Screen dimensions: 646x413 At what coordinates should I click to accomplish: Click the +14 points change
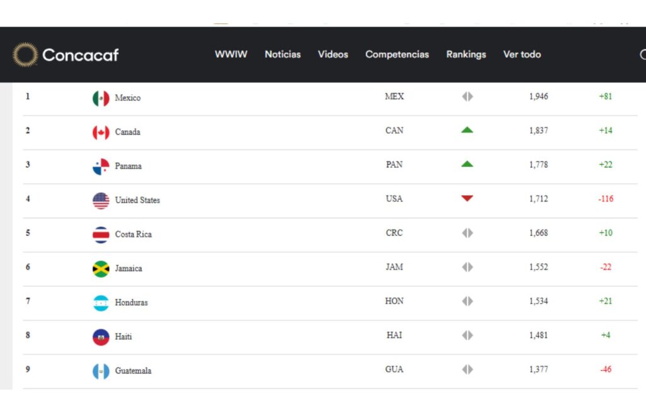[606, 131]
